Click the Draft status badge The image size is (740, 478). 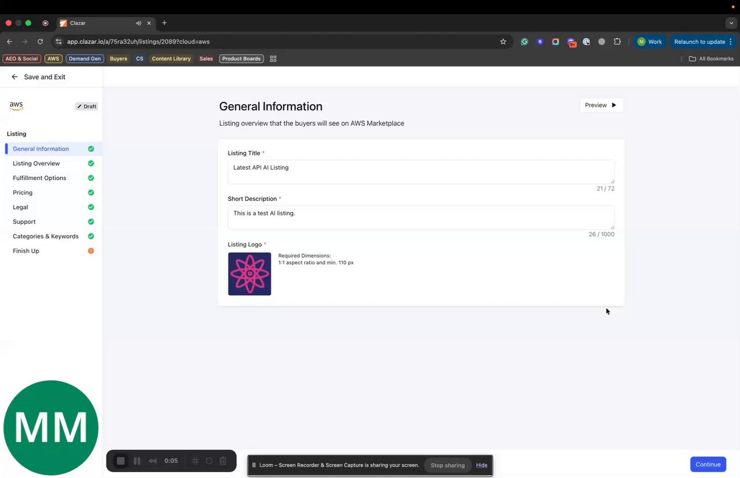pos(87,106)
